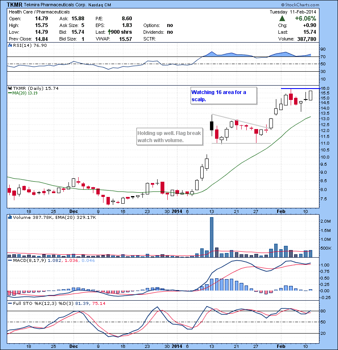Click the candlestick icon beside TKMR (Daily)
Viewport: 338px width, 350px height.
click(x=10, y=89)
